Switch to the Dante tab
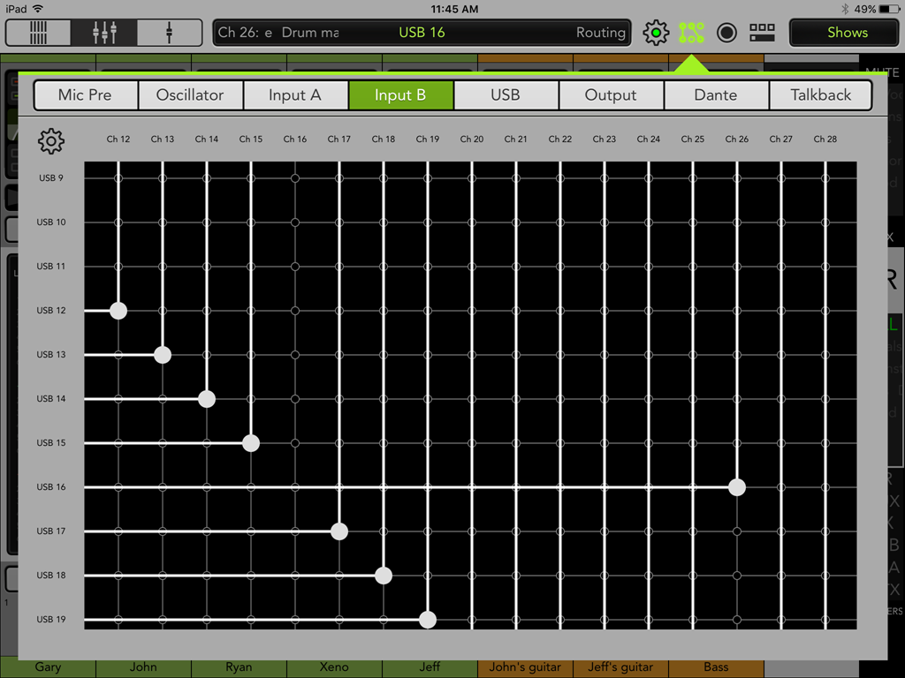Image resolution: width=905 pixels, height=678 pixels. point(715,95)
